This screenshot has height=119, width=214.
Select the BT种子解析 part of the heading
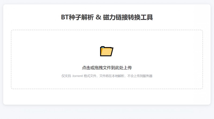77,17
